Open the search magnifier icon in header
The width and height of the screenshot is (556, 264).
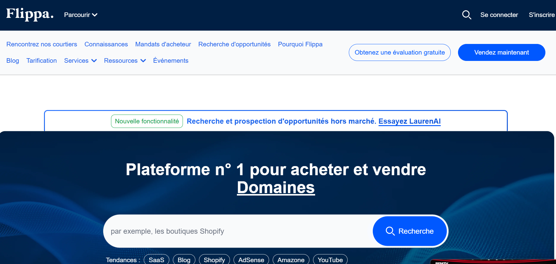467,15
